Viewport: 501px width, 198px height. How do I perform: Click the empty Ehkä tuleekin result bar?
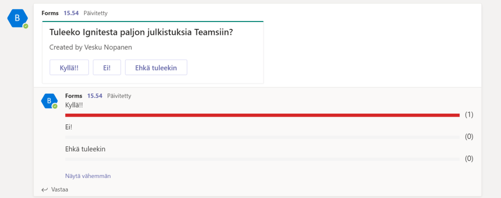pyautogui.click(x=262, y=159)
